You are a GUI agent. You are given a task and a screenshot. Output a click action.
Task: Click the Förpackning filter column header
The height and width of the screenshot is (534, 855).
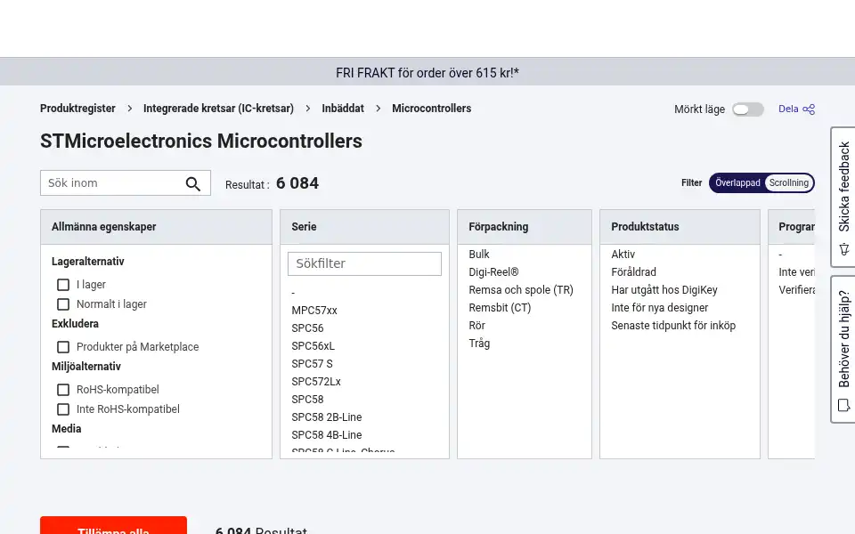(524, 227)
